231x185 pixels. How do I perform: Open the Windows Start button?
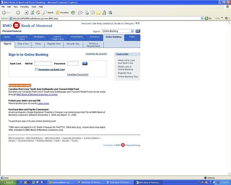[x=8, y=182]
